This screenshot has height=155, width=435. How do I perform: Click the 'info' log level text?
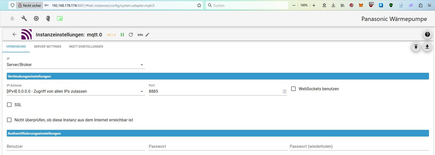[x=140, y=35]
